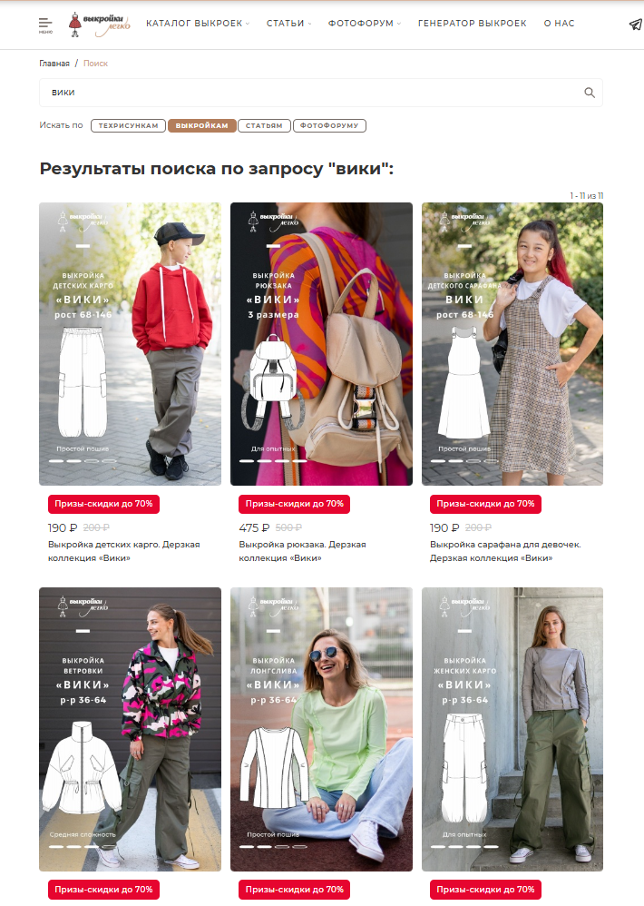Open the Генератор выкроек menu item
The width and height of the screenshot is (644, 906).
[472, 23]
